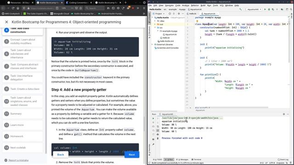
Task: Open Project panel settings gear
Action: (x=179, y=14)
